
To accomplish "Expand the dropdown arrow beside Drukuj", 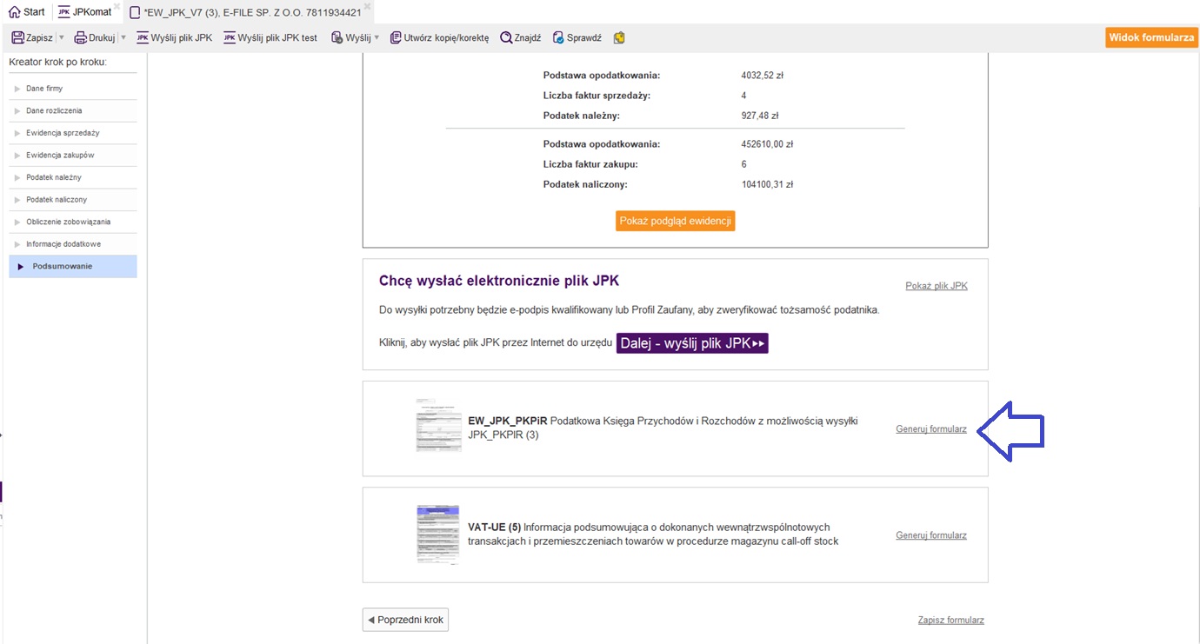I will tap(123, 38).
